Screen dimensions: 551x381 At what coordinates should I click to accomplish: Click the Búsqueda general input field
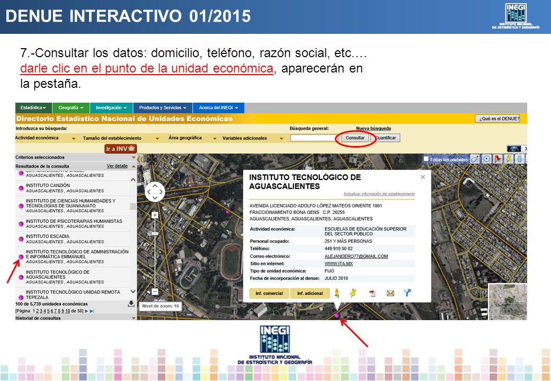(315, 138)
